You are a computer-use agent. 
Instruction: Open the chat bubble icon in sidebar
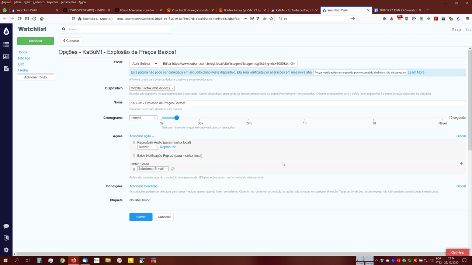click(6, 226)
